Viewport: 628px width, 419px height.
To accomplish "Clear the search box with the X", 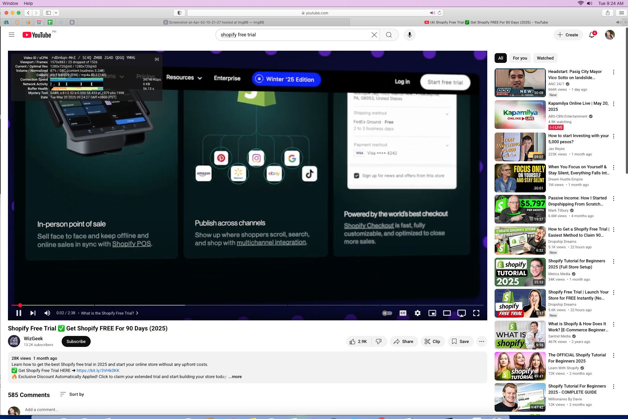I will pos(374,35).
